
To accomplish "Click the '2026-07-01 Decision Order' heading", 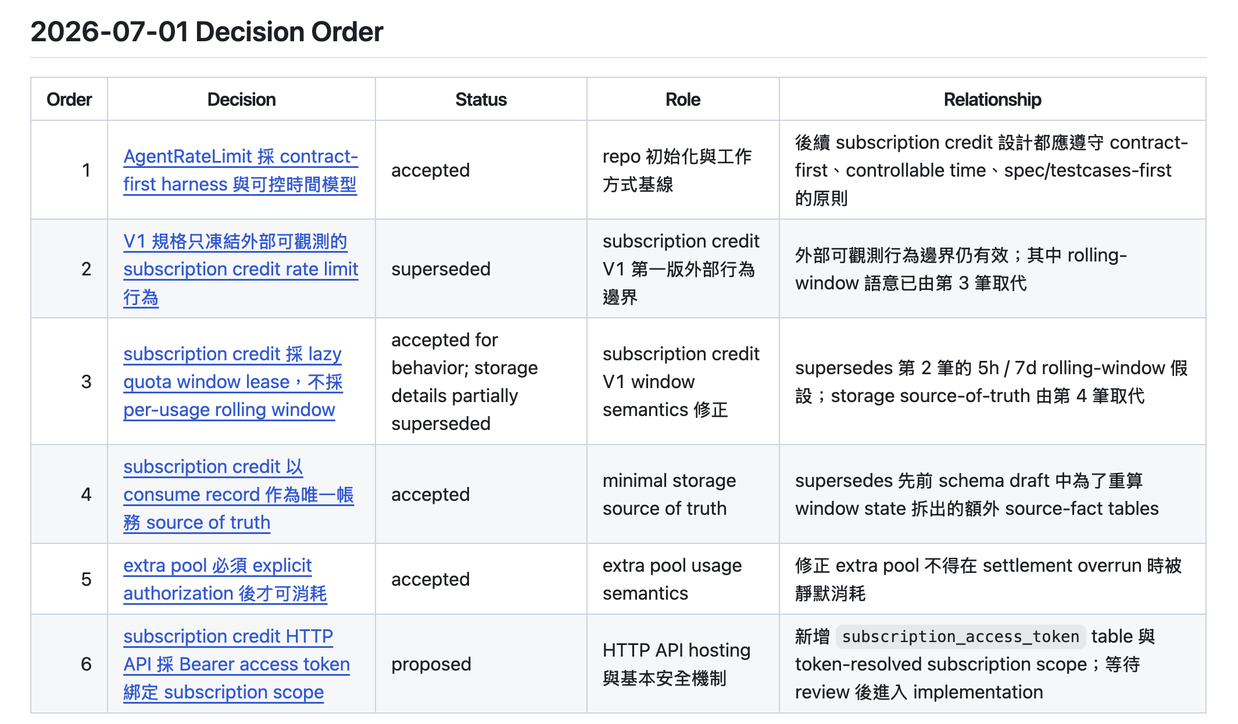I will 207,31.
